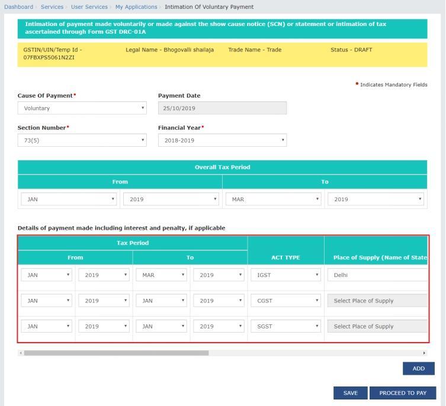Click the Overall Tax Period header

pos(223,167)
